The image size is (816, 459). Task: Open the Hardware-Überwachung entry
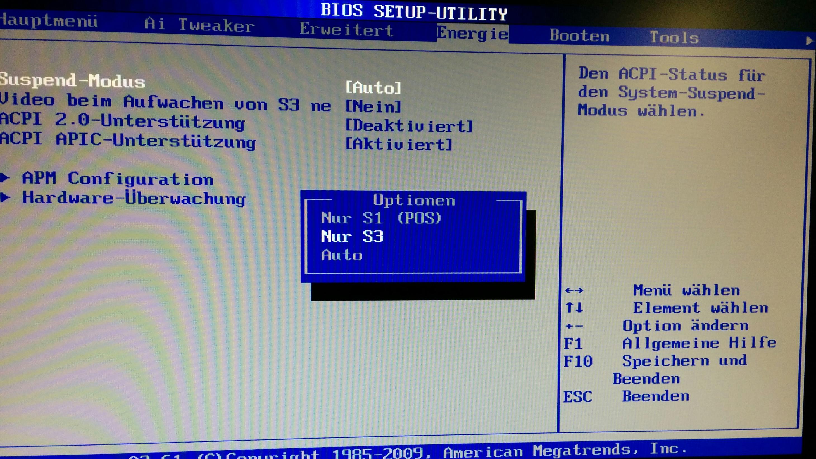pyautogui.click(x=134, y=198)
